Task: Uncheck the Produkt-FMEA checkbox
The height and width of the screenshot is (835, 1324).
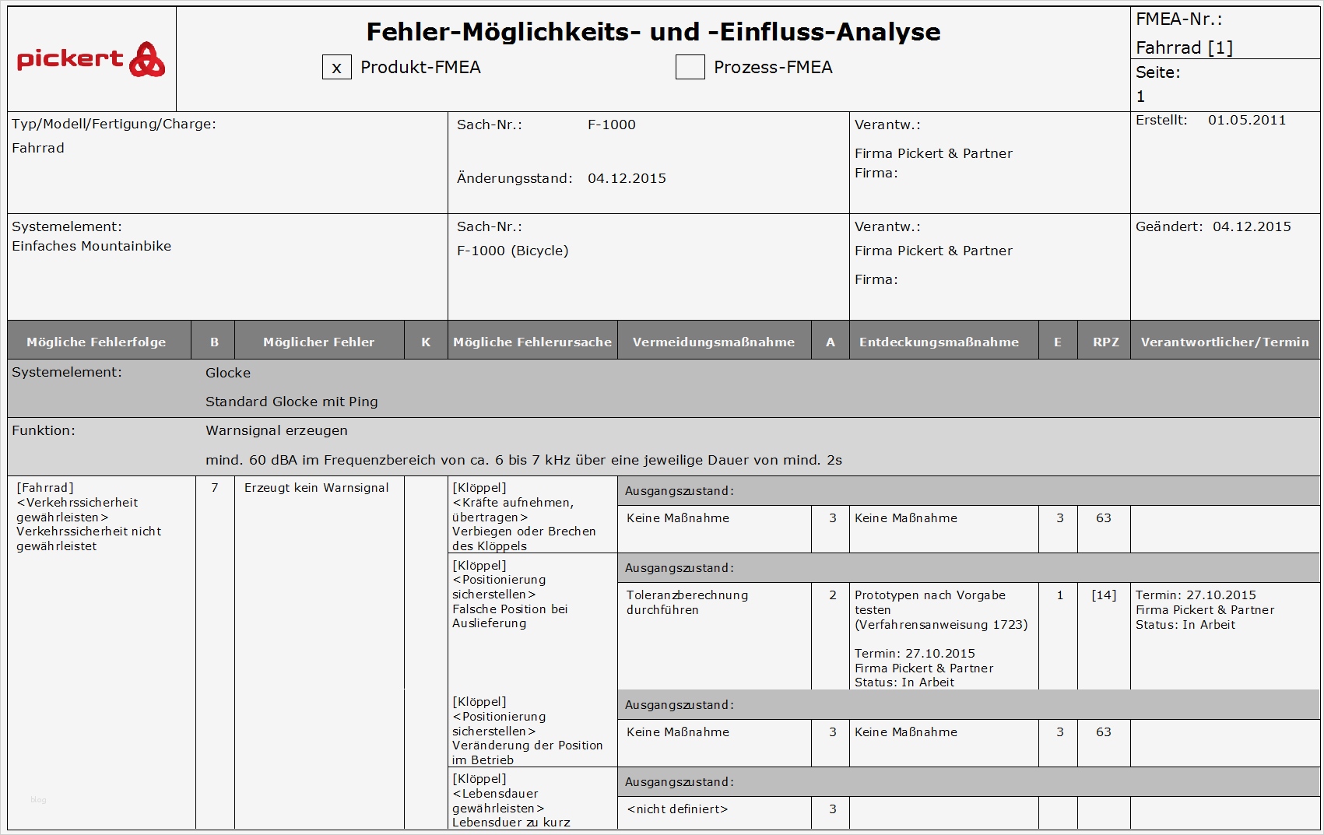Action: click(x=335, y=68)
